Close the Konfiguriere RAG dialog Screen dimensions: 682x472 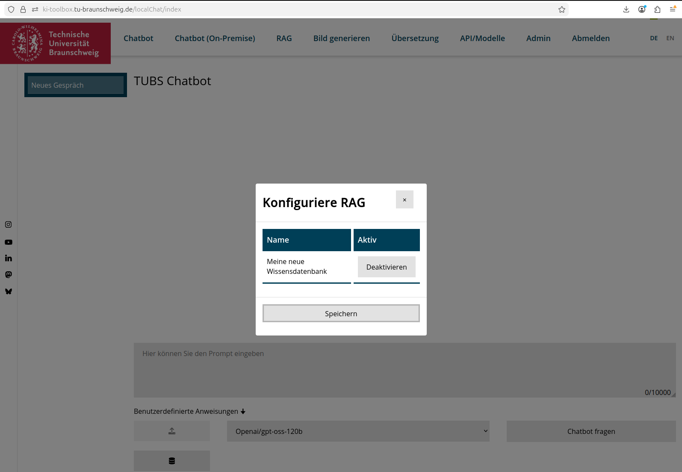click(x=404, y=200)
